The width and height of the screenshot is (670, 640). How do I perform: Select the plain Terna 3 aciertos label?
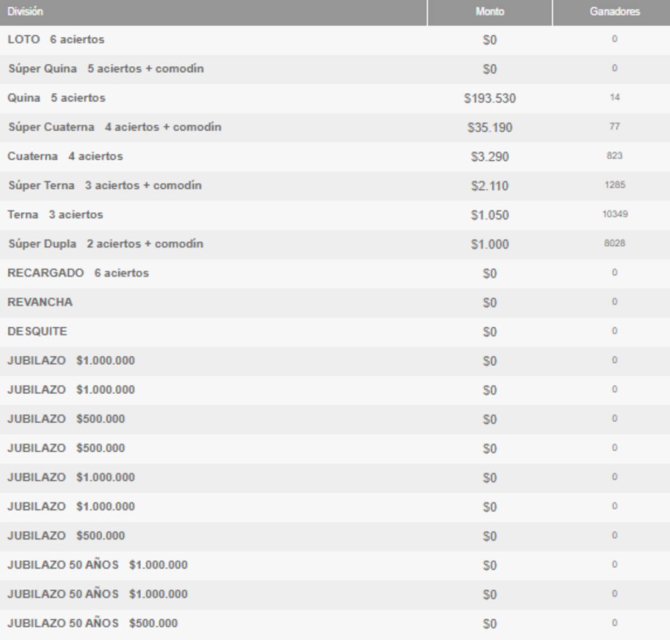tap(55, 214)
